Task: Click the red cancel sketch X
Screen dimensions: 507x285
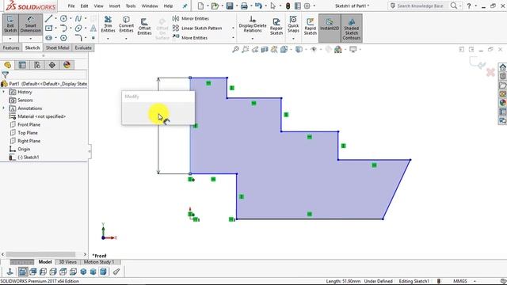Action: 490,72
